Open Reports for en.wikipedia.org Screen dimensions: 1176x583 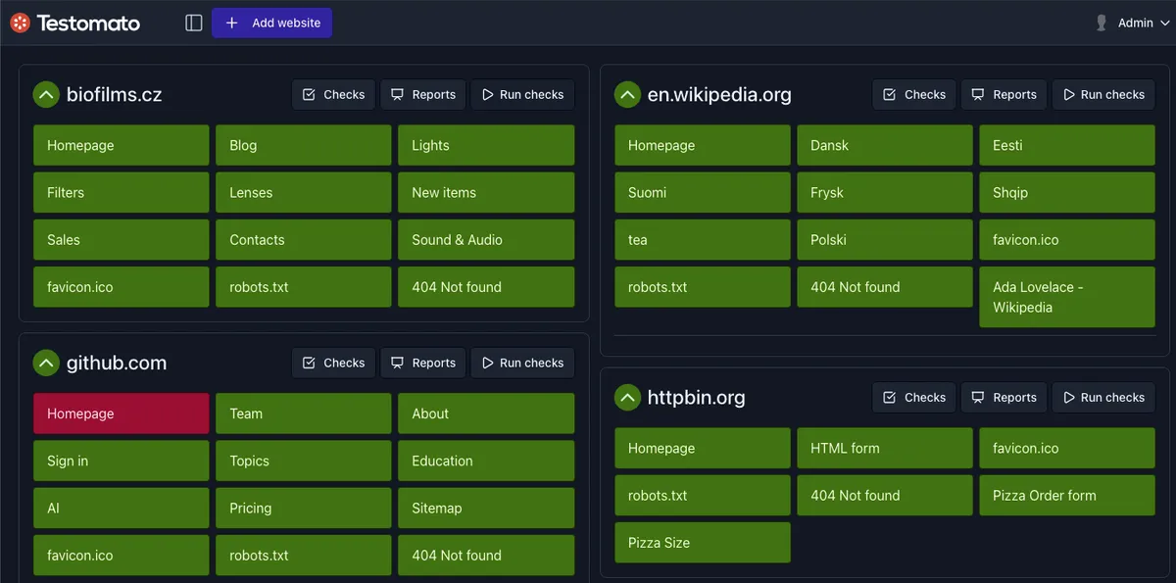[x=1004, y=95]
